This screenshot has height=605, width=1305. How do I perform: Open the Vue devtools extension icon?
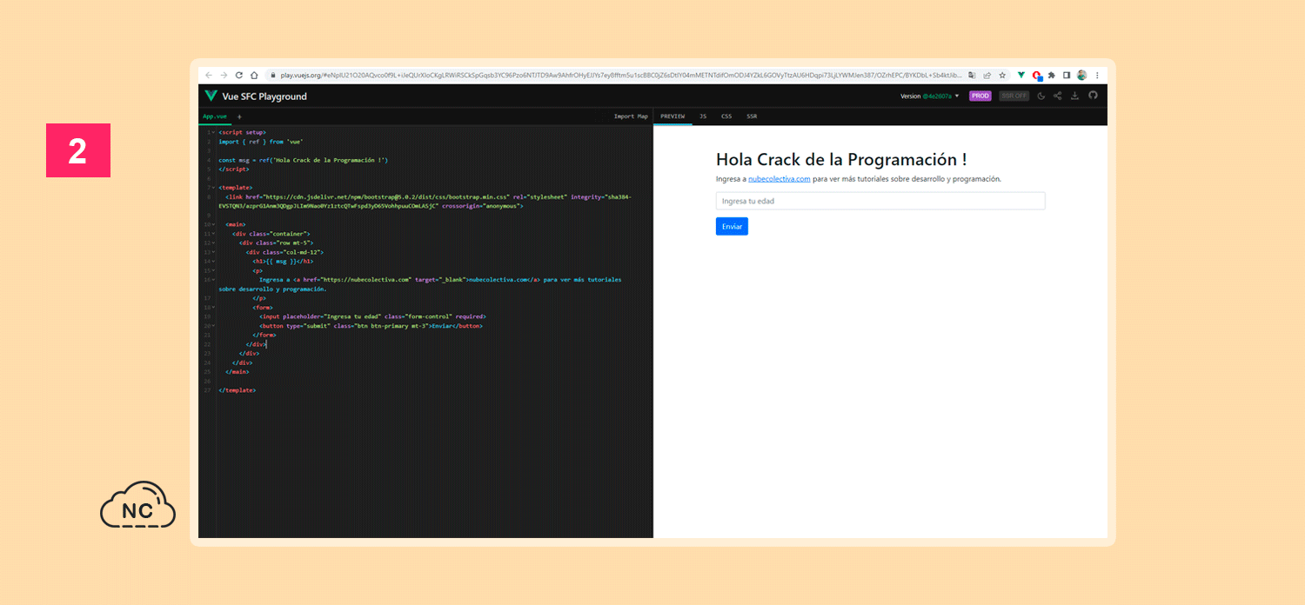click(x=1021, y=76)
